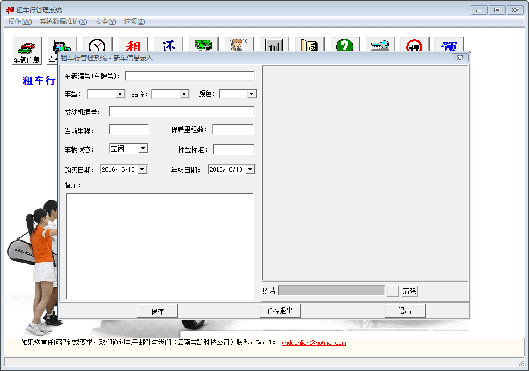Open the 安全(Y) menu

coord(105,22)
